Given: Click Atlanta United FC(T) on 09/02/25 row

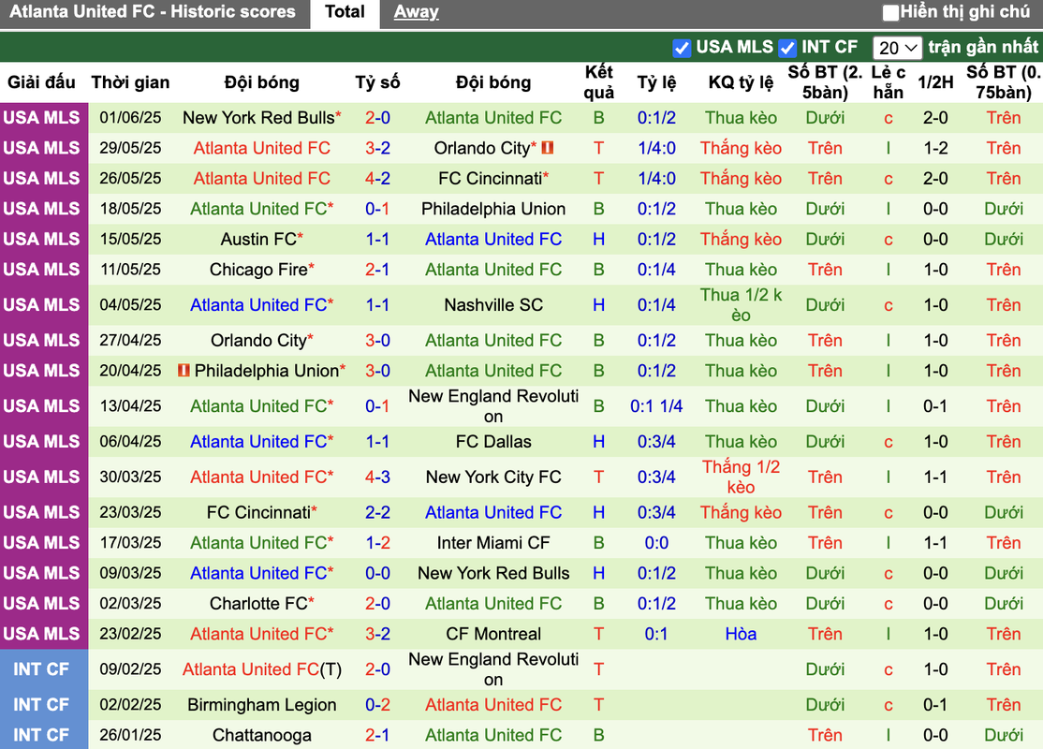Looking at the screenshot, I should [262, 669].
